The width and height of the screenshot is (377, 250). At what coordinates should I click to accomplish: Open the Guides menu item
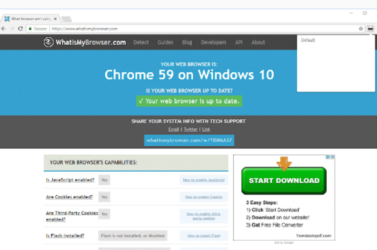(x=165, y=42)
